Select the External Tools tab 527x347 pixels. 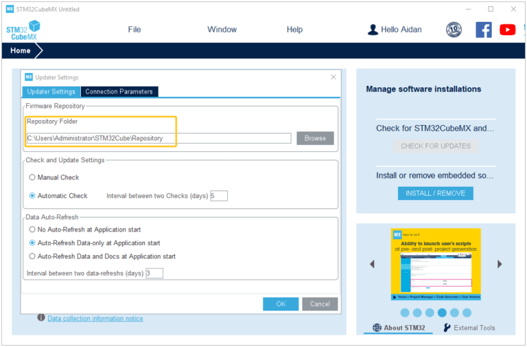(x=469, y=328)
